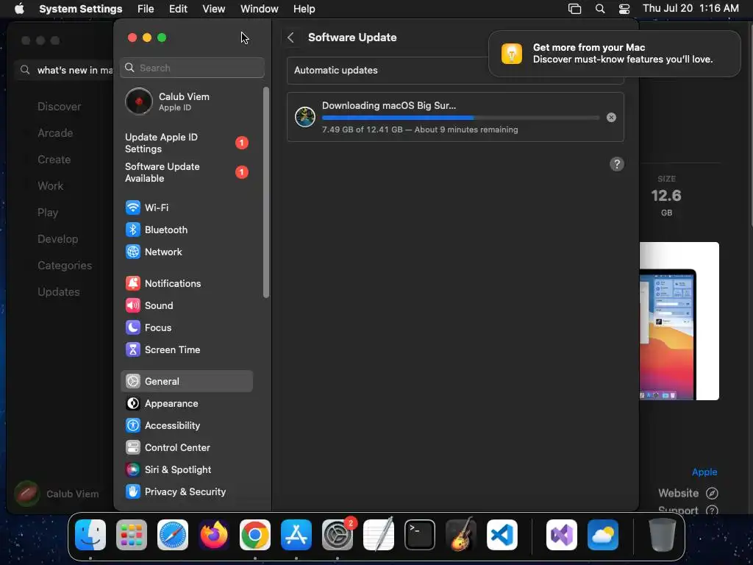Screen dimensions: 753x565
Task: Open the Help menu
Action: [304, 9]
